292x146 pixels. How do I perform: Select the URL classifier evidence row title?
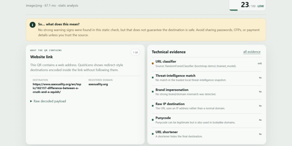tap(166, 61)
